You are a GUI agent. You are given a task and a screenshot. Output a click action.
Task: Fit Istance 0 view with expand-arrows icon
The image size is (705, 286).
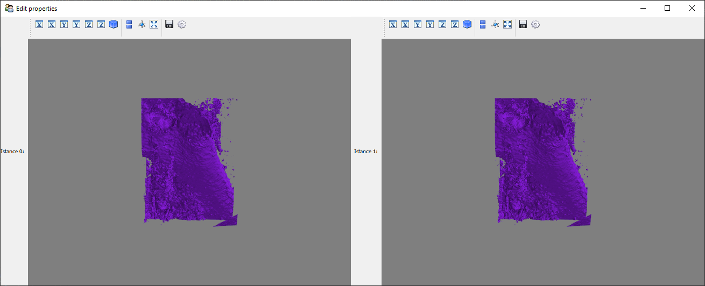click(x=154, y=24)
